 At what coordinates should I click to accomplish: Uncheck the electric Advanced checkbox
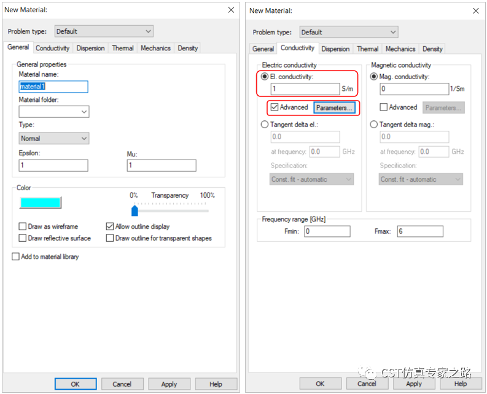pyautogui.click(x=275, y=107)
